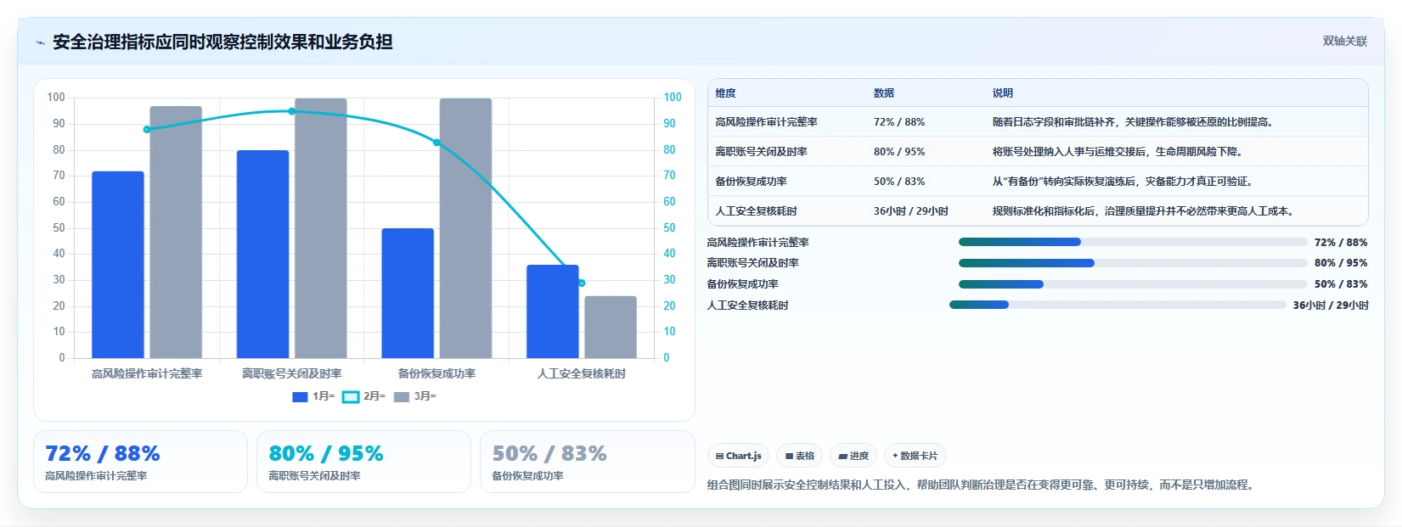Open the 72% / 88% data card
This screenshot has width=1402, height=527.
click(140, 462)
